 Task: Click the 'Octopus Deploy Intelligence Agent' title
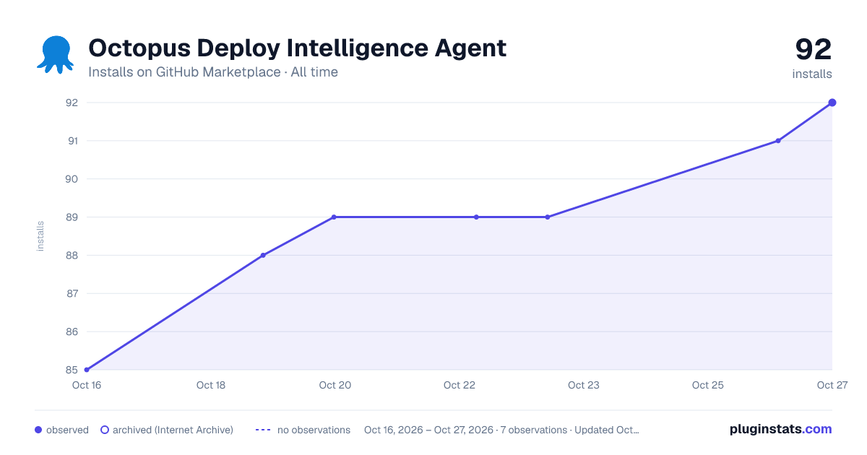(x=297, y=48)
